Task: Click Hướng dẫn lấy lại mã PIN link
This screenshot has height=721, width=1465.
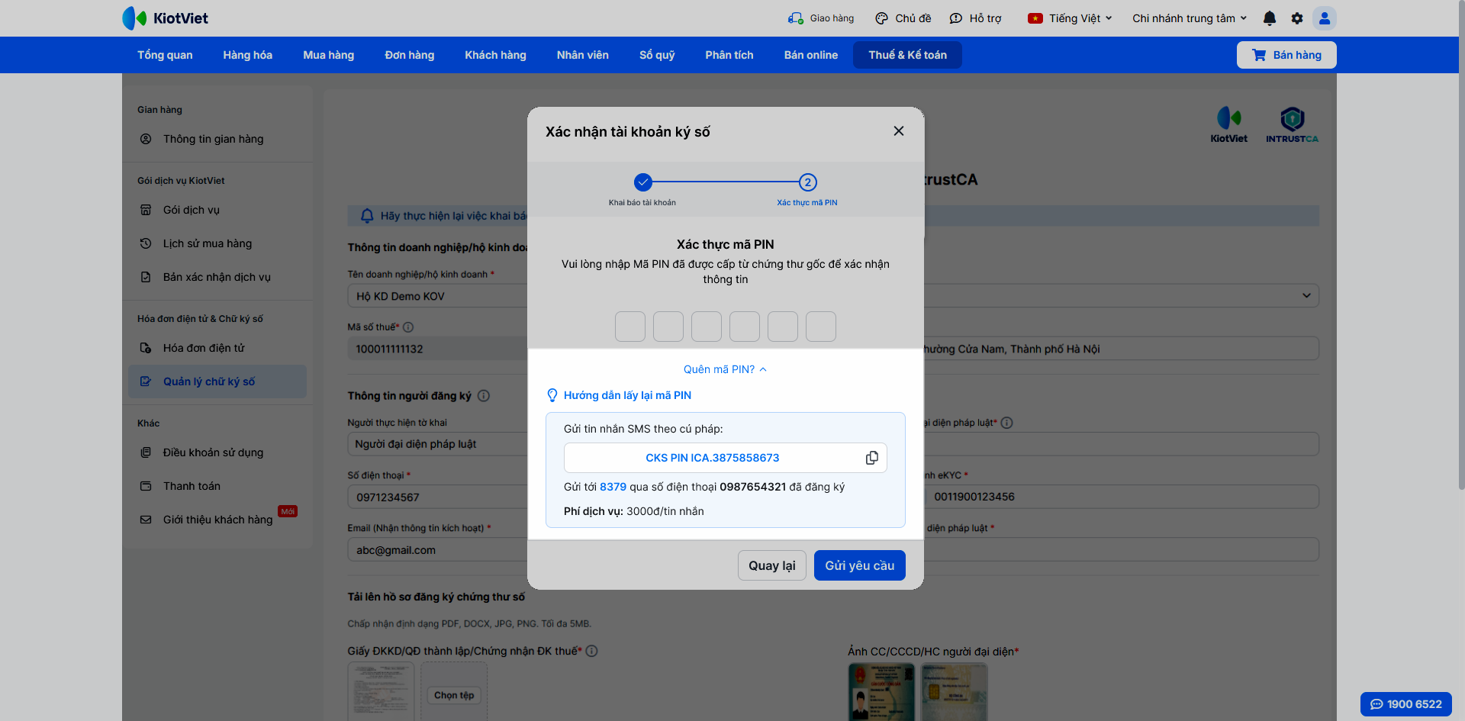Action: (627, 395)
